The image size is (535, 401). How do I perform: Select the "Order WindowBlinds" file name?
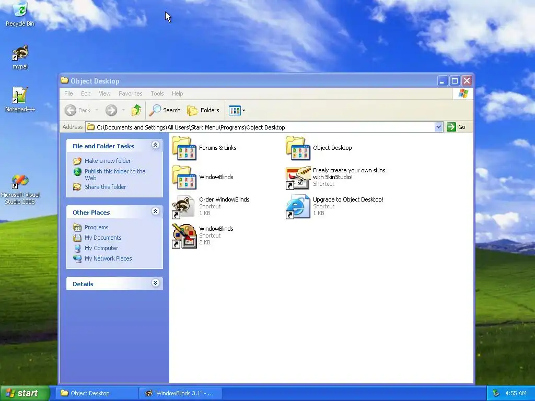[x=224, y=199]
